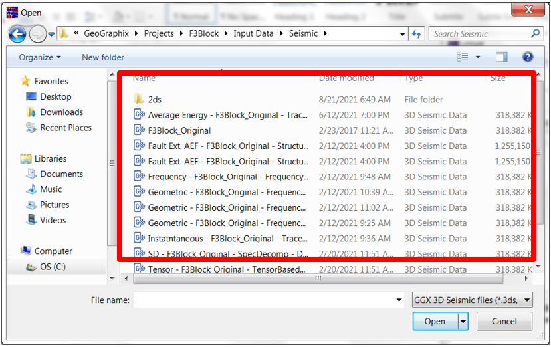Open the File name dropdown arrow
The image size is (551, 347).
[399, 300]
